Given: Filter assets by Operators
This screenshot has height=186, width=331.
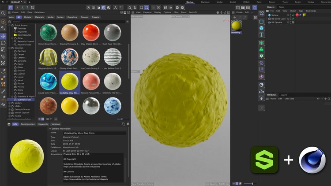Looking at the screenshot, I should (x=72, y=17).
